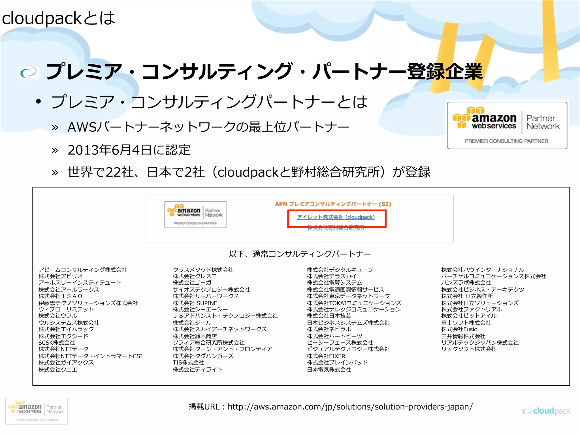Click 株式会社FIXER entry
The height and width of the screenshot is (435, 580).
point(326,356)
